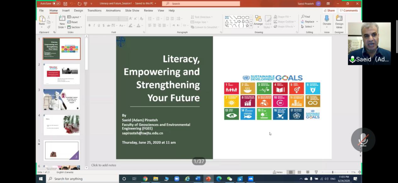The image size is (398, 183).
Task: Open Design Ideas pane
Action: point(339,21)
